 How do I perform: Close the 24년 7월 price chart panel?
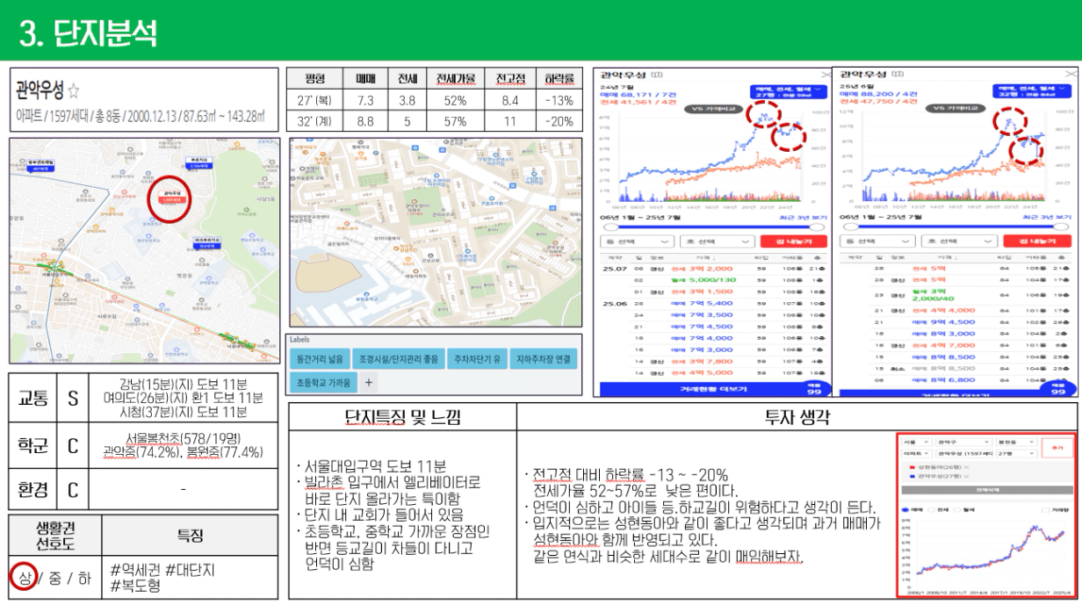click(826, 75)
